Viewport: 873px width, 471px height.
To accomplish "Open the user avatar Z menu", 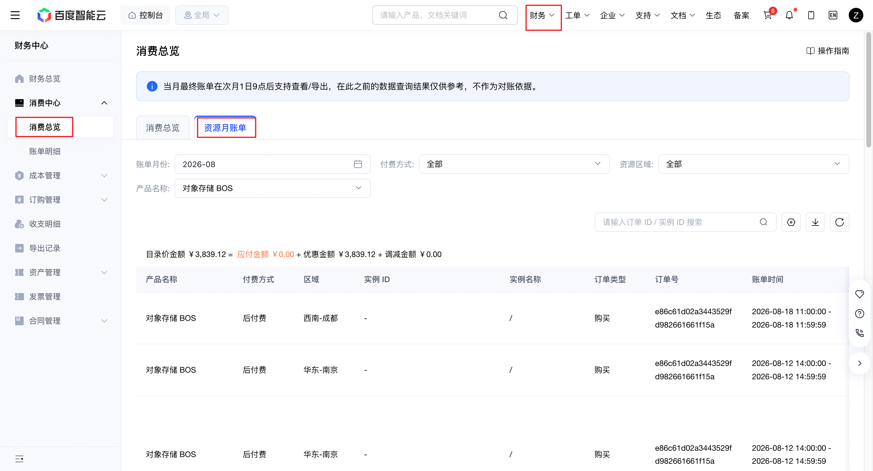I will pyautogui.click(x=855, y=15).
